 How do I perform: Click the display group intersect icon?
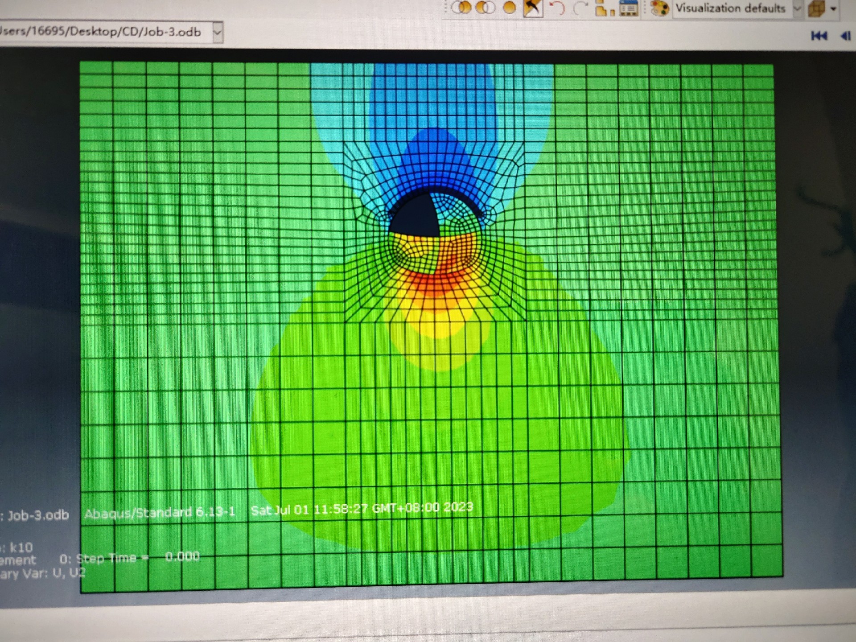click(462, 8)
